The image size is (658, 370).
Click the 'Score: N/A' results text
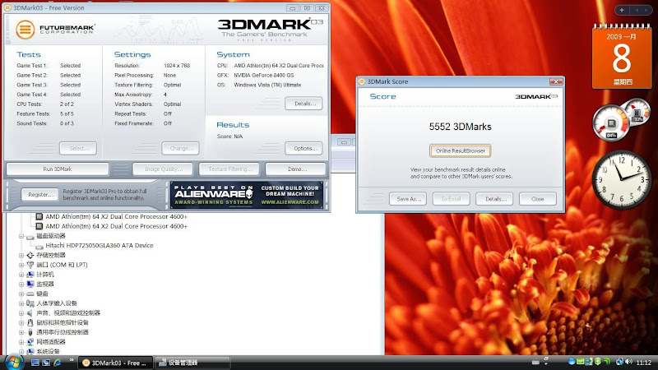tap(229, 136)
